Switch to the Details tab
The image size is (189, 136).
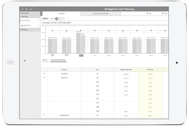45,60
